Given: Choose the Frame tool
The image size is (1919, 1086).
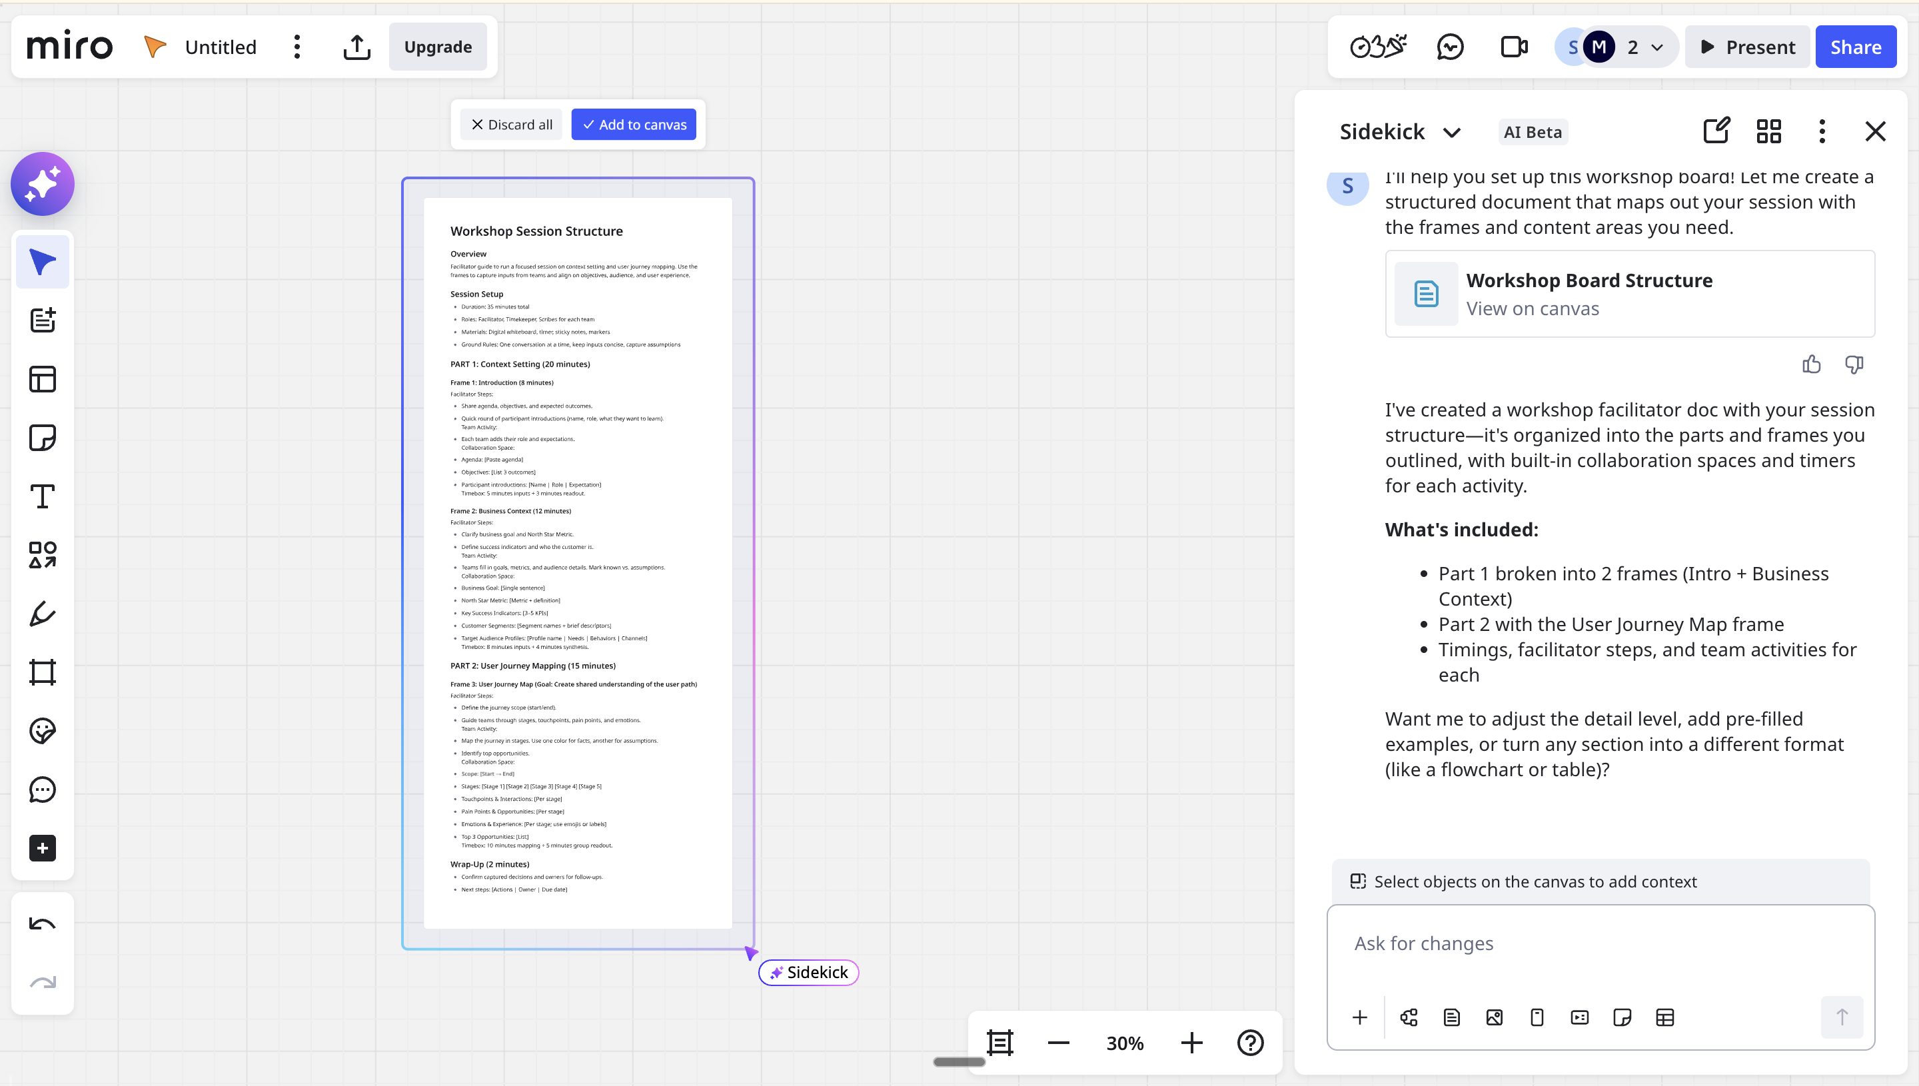Looking at the screenshot, I should click(43, 672).
